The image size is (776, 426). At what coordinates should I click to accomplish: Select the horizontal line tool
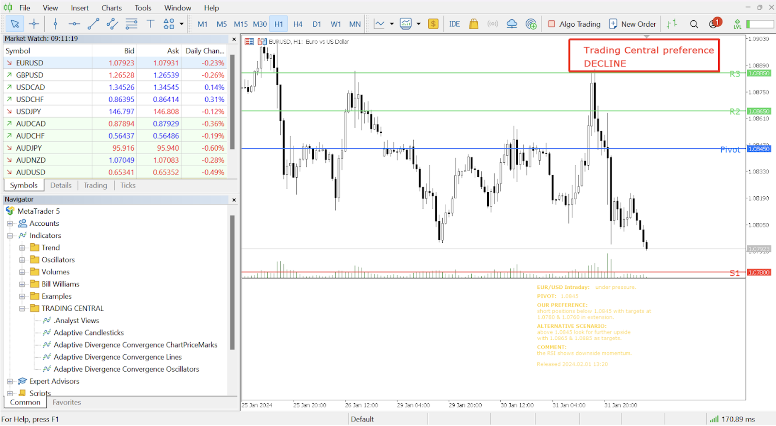pyautogui.click(x=74, y=24)
